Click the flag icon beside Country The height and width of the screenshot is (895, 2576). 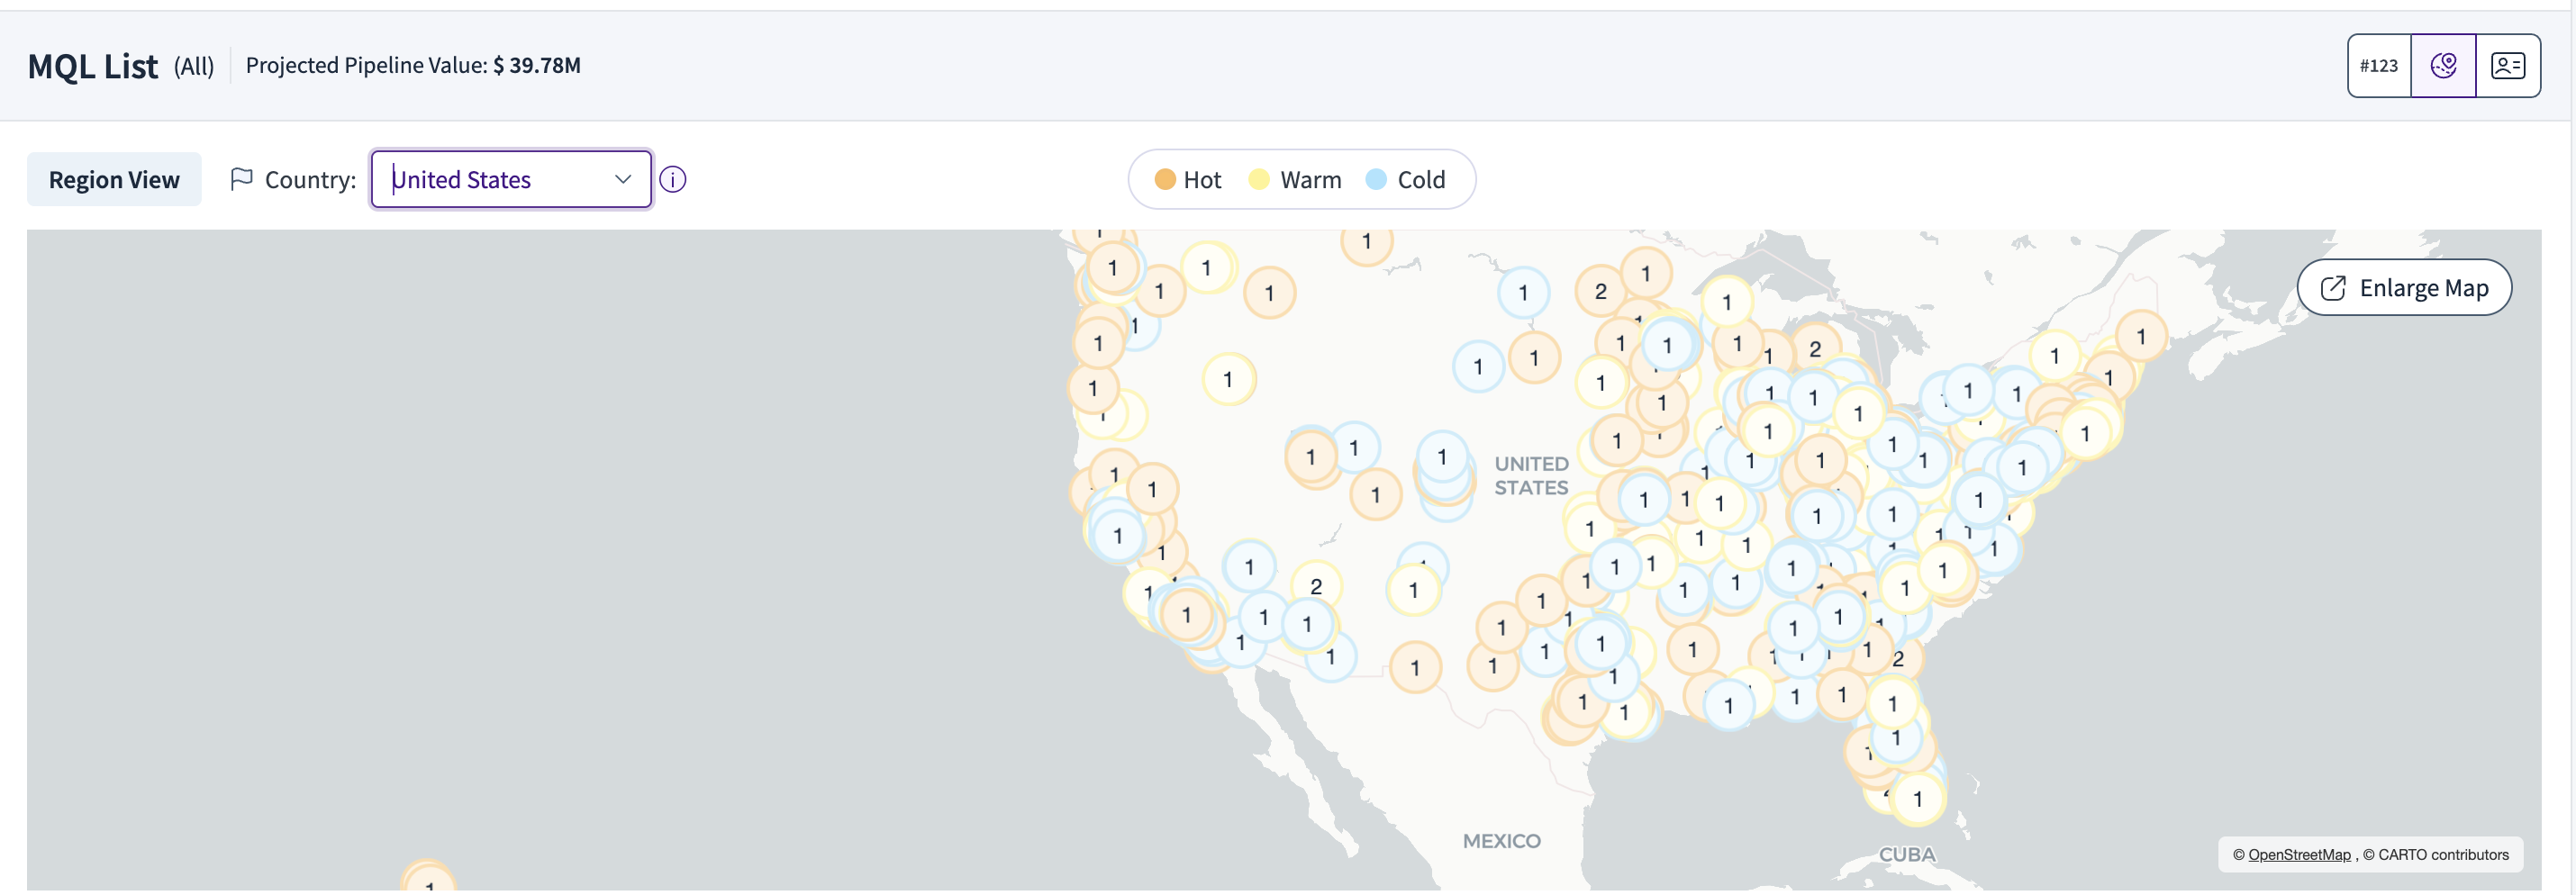coord(241,179)
